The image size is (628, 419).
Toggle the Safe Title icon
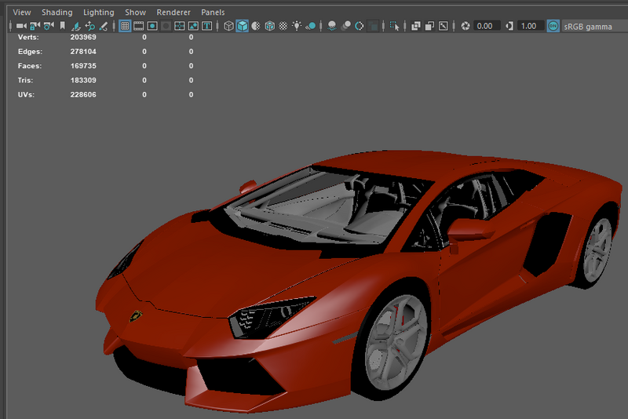click(x=206, y=26)
